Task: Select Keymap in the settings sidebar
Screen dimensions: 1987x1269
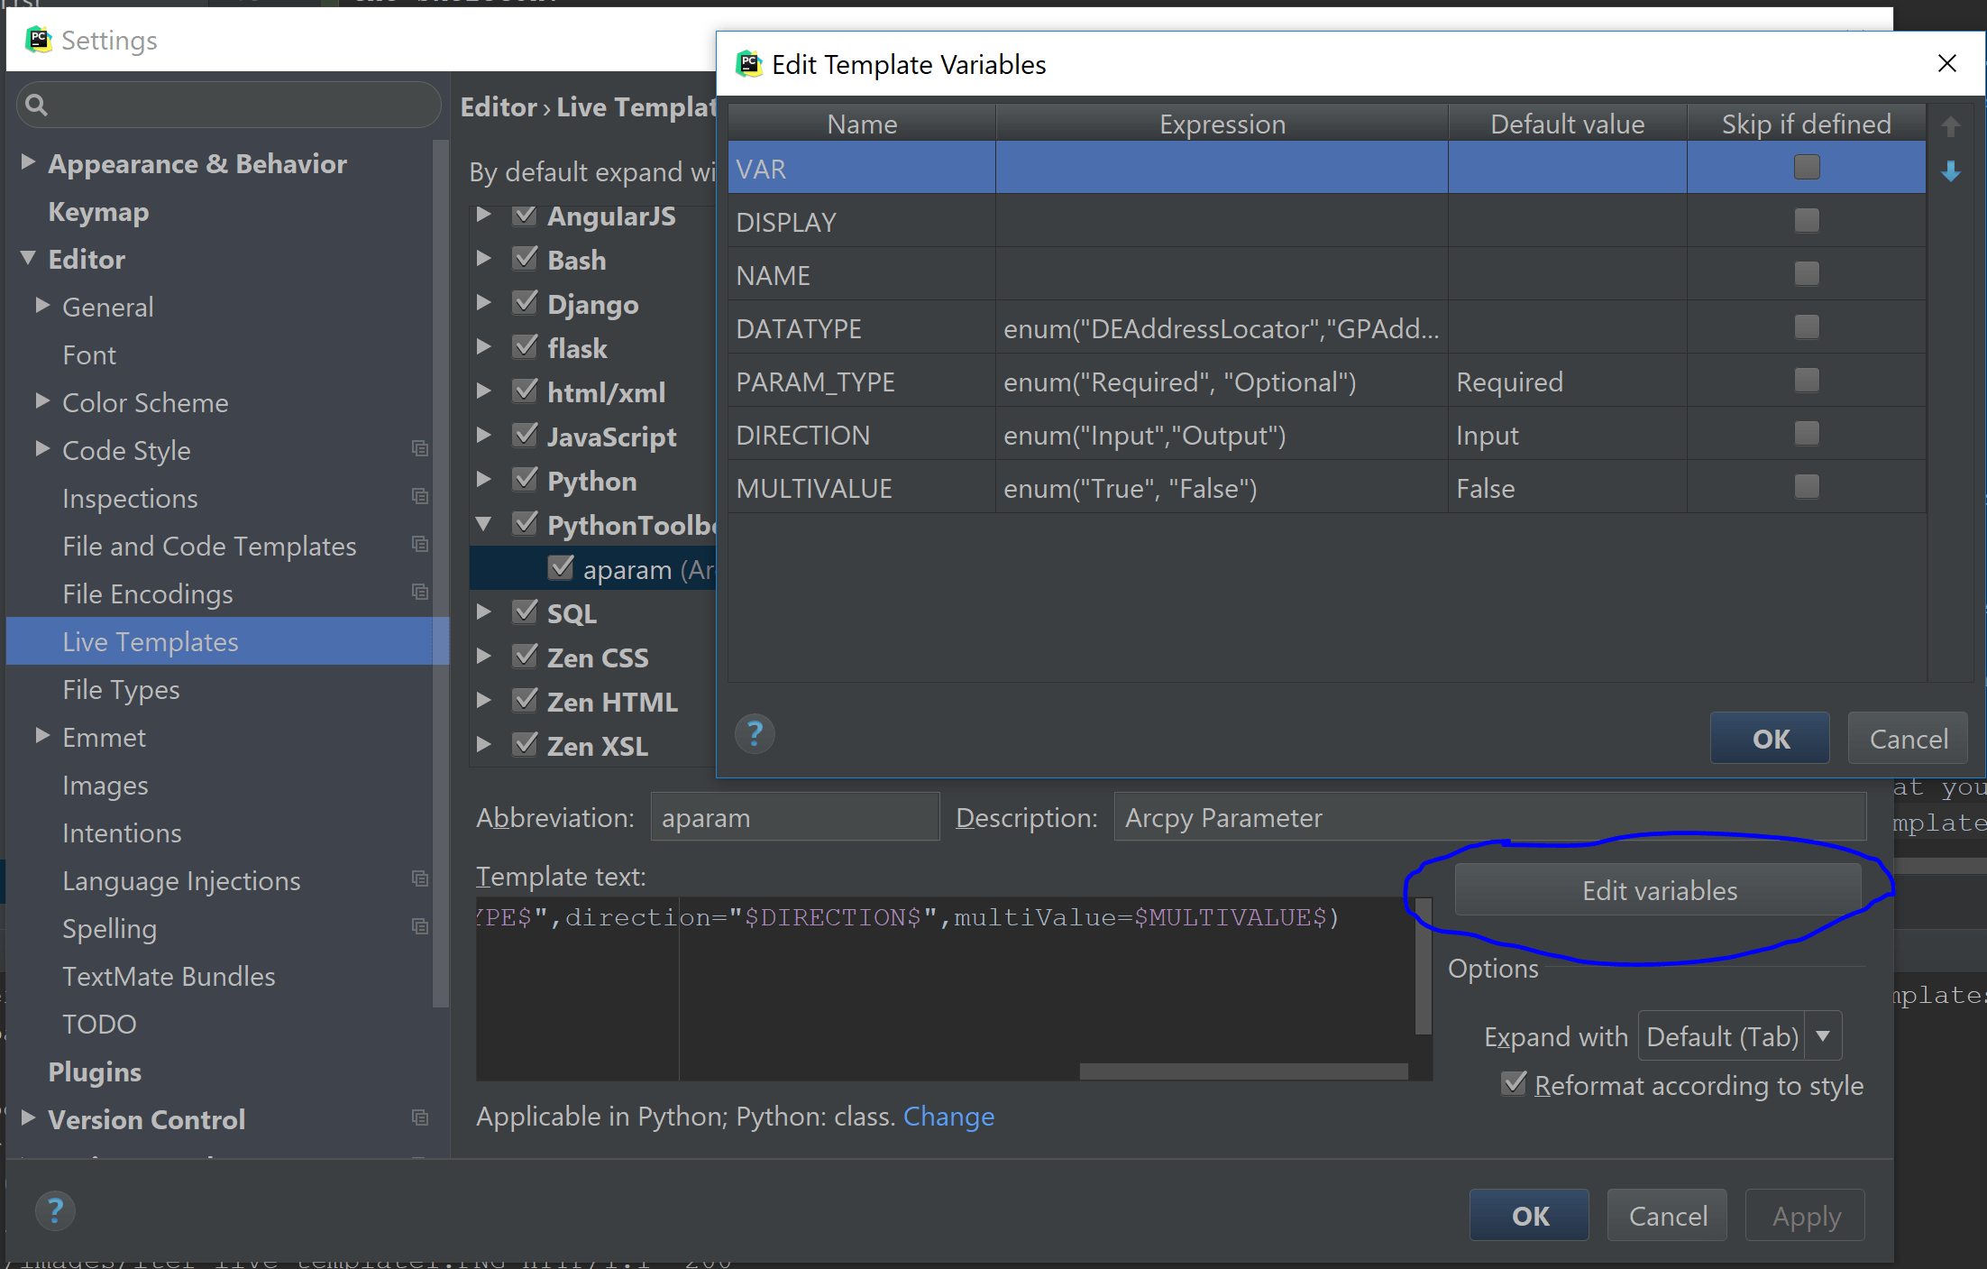Action: point(98,211)
